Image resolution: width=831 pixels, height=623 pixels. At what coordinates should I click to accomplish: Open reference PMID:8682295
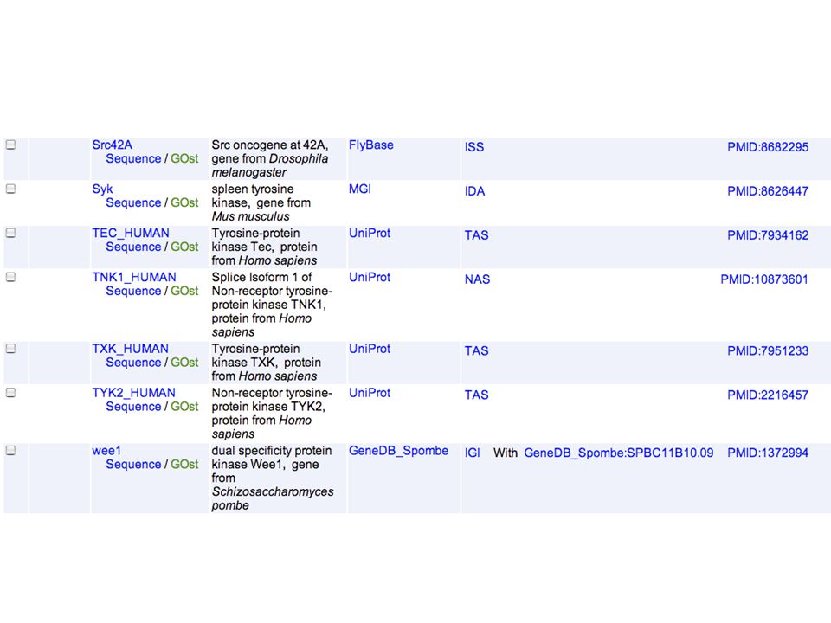[x=768, y=147]
